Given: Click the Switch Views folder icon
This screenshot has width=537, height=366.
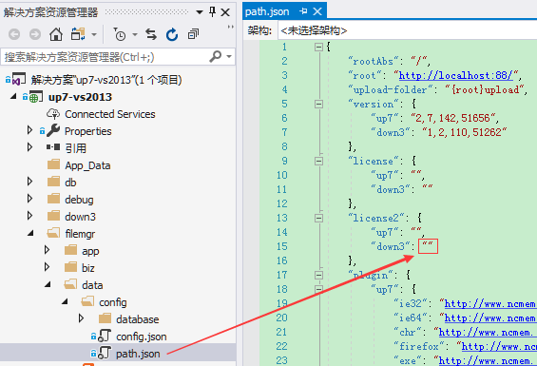Looking at the screenshot, I should click(79, 34).
